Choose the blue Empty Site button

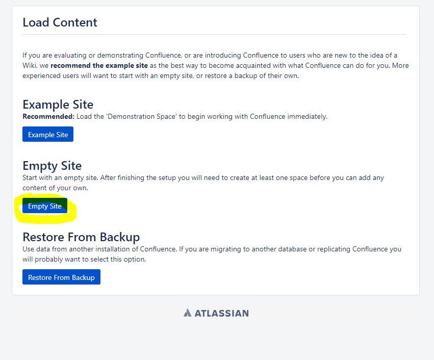pyautogui.click(x=45, y=205)
